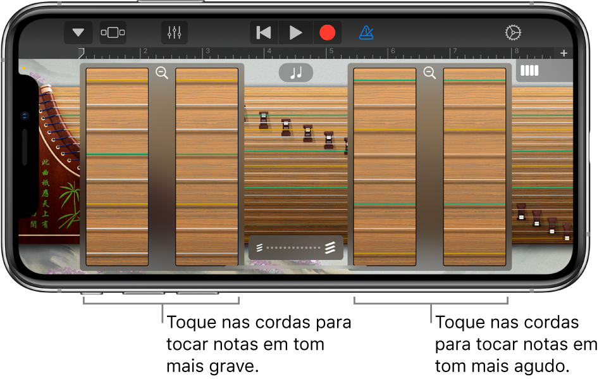Open the track volume controls
604x379 pixels.
(x=176, y=30)
